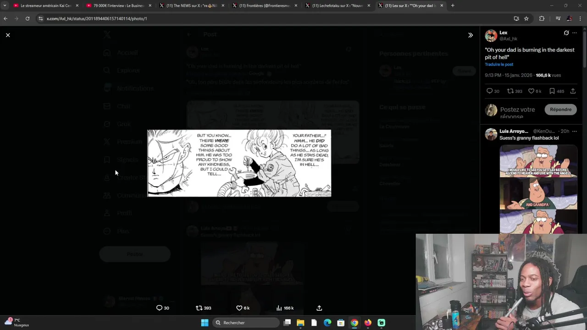This screenshot has width=587, height=330.
Task: Open more options on Luis Arroyo's reply
Action: pos(575,132)
